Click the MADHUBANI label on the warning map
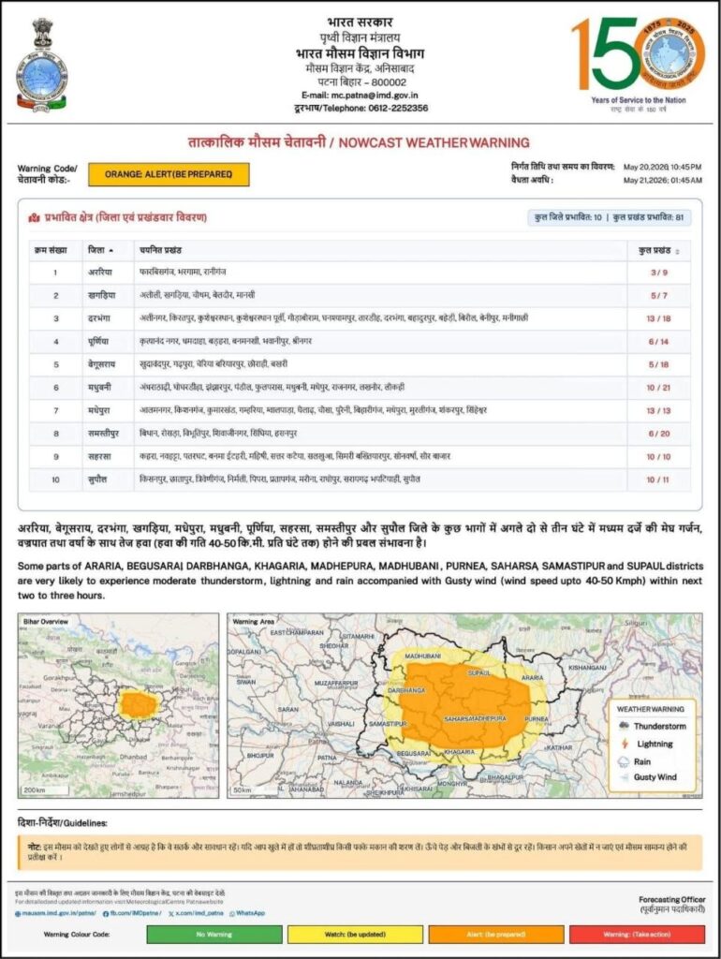This screenshot has height=959, width=721. coord(423,656)
